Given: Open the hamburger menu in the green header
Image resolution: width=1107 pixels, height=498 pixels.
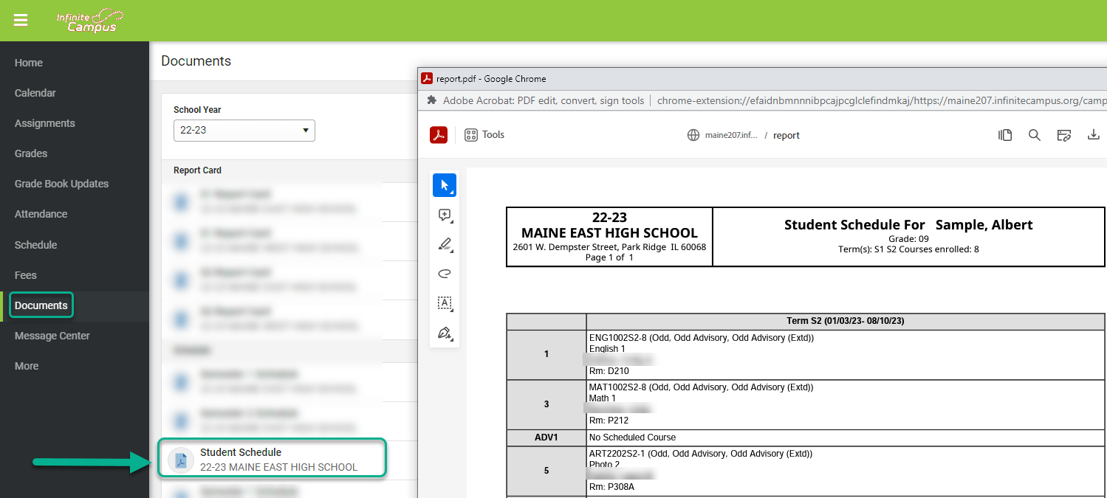Looking at the screenshot, I should tap(21, 21).
